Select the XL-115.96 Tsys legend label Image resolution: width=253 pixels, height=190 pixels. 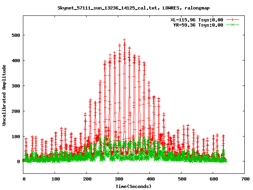pos(196,19)
